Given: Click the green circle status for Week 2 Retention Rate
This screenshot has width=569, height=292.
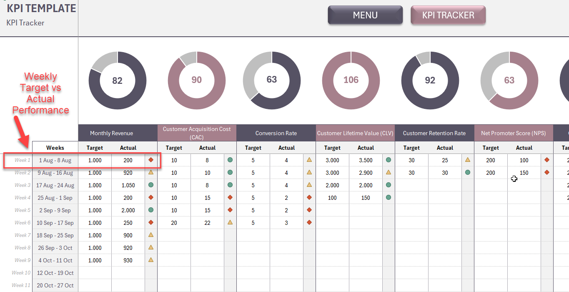Looking at the screenshot, I should coord(468,172).
